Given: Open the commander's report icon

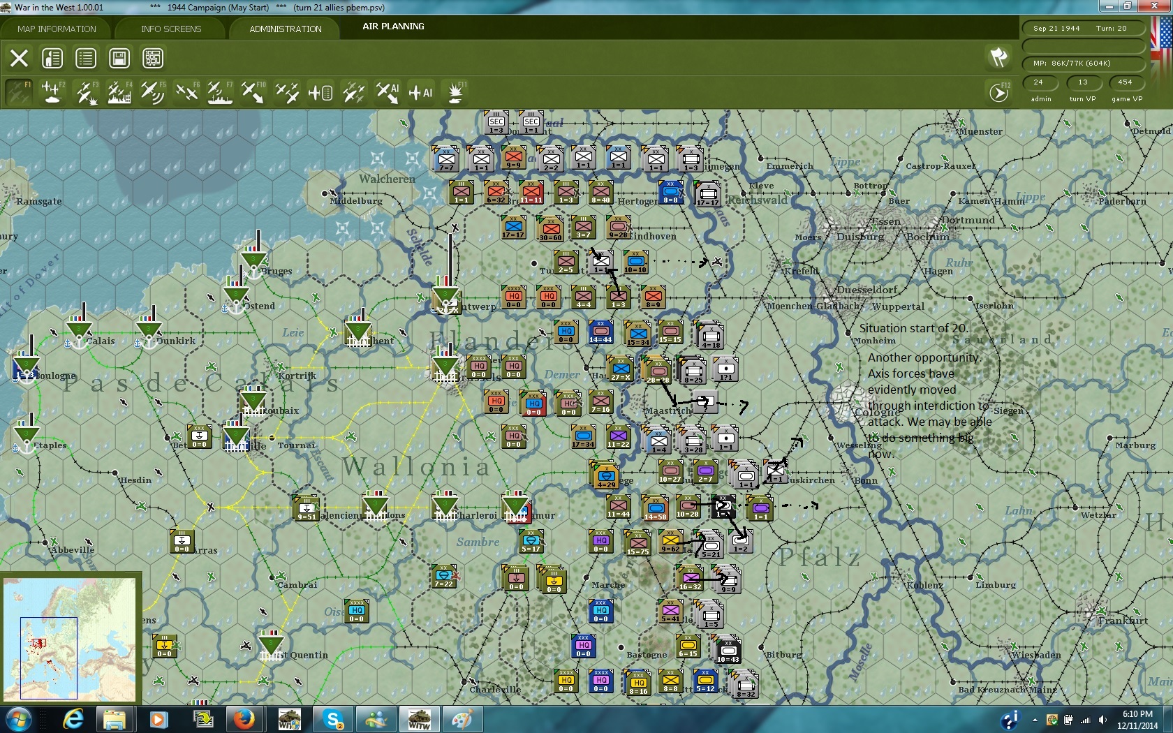Looking at the screenshot, I should click(x=52, y=58).
